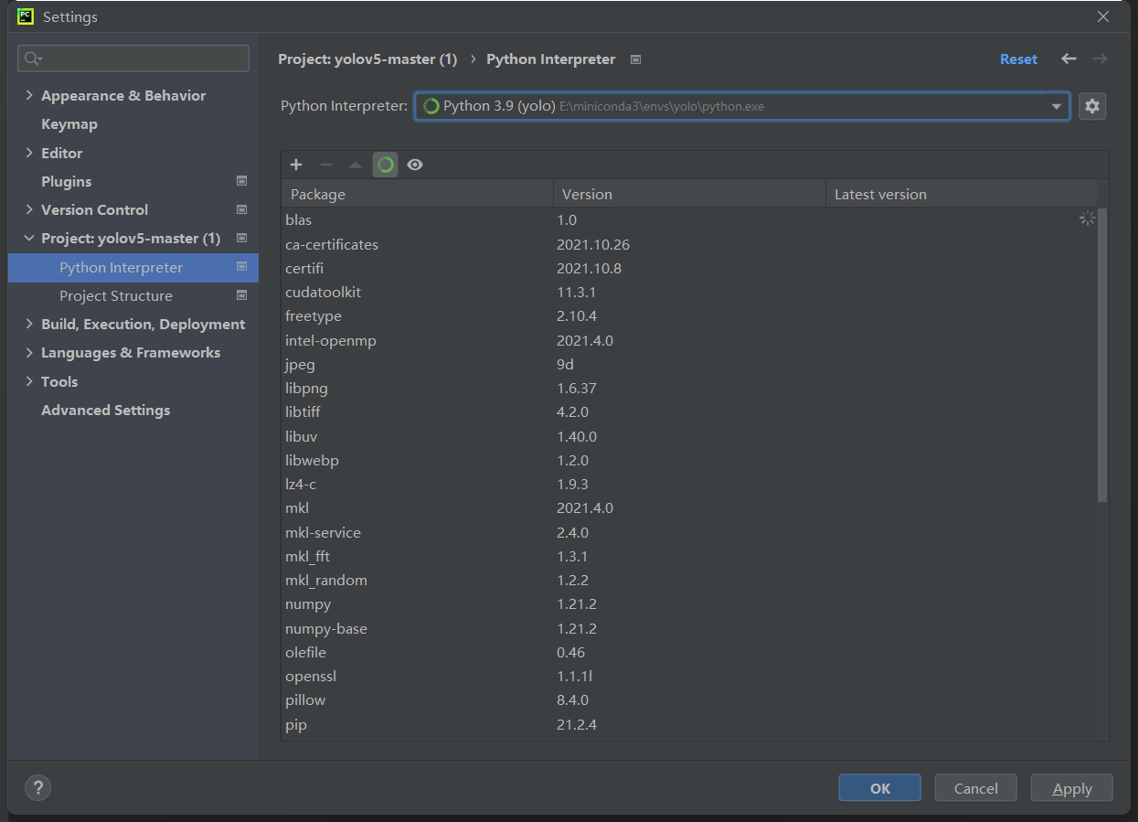This screenshot has height=822, width=1138.
Task: Select the mkl_random package row
Action: pyautogui.click(x=689, y=581)
